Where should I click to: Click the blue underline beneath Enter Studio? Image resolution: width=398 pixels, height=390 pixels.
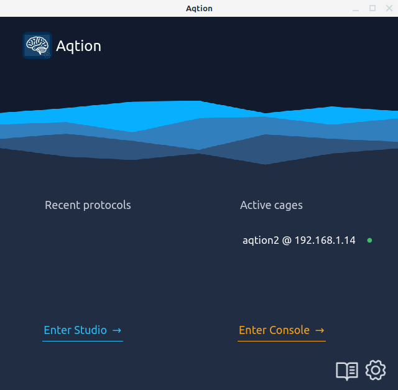83,341
